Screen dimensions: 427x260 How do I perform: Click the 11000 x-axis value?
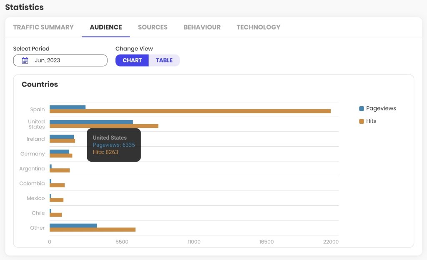pos(194,242)
